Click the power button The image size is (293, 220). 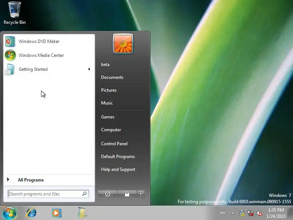pos(108,194)
